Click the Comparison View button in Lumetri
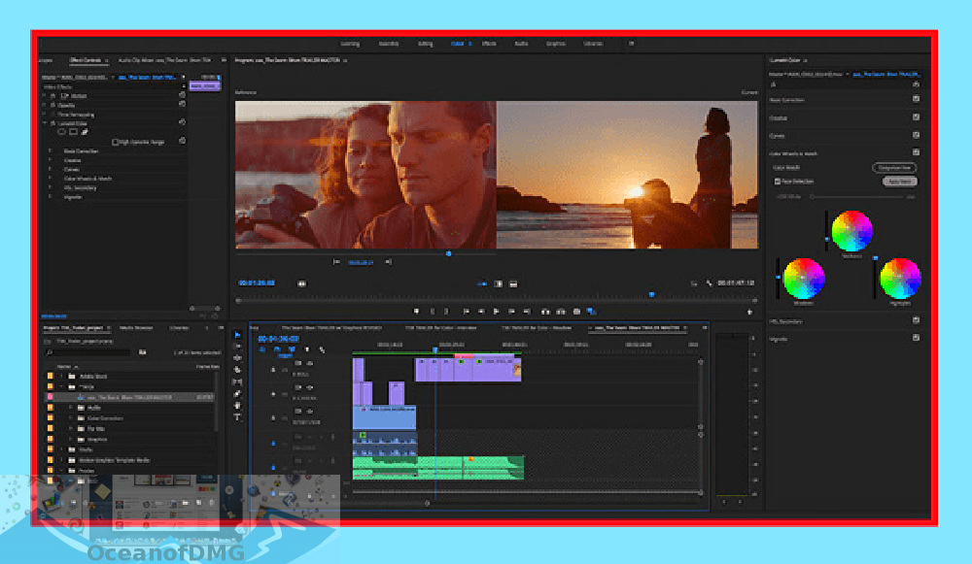This screenshot has width=972, height=564. tap(894, 168)
